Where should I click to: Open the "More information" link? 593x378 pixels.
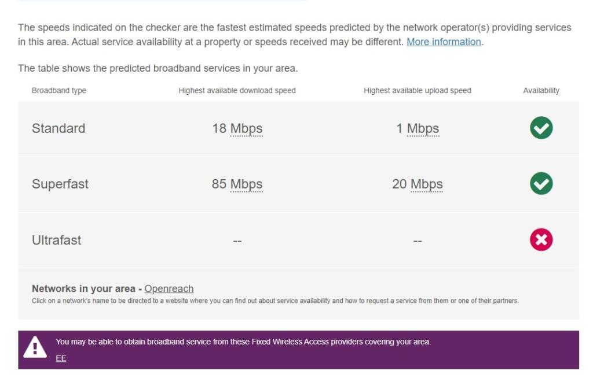[x=443, y=40]
